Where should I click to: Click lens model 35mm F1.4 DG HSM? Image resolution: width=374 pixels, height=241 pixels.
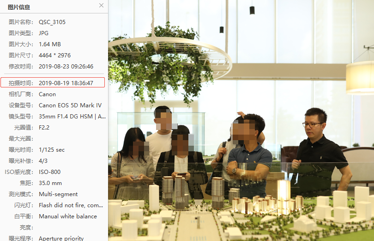pos(66,117)
